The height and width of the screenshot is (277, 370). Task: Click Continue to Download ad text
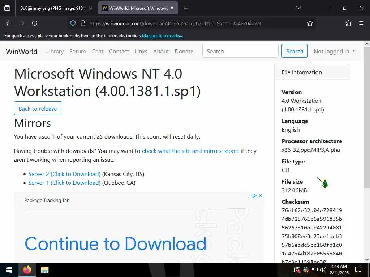click(116, 243)
